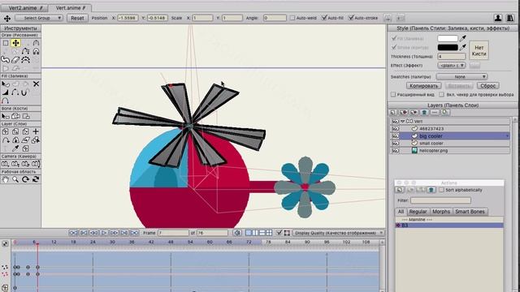The image size is (520, 292).
Task: Open the Select Group dropdown
Action: (x=39, y=18)
